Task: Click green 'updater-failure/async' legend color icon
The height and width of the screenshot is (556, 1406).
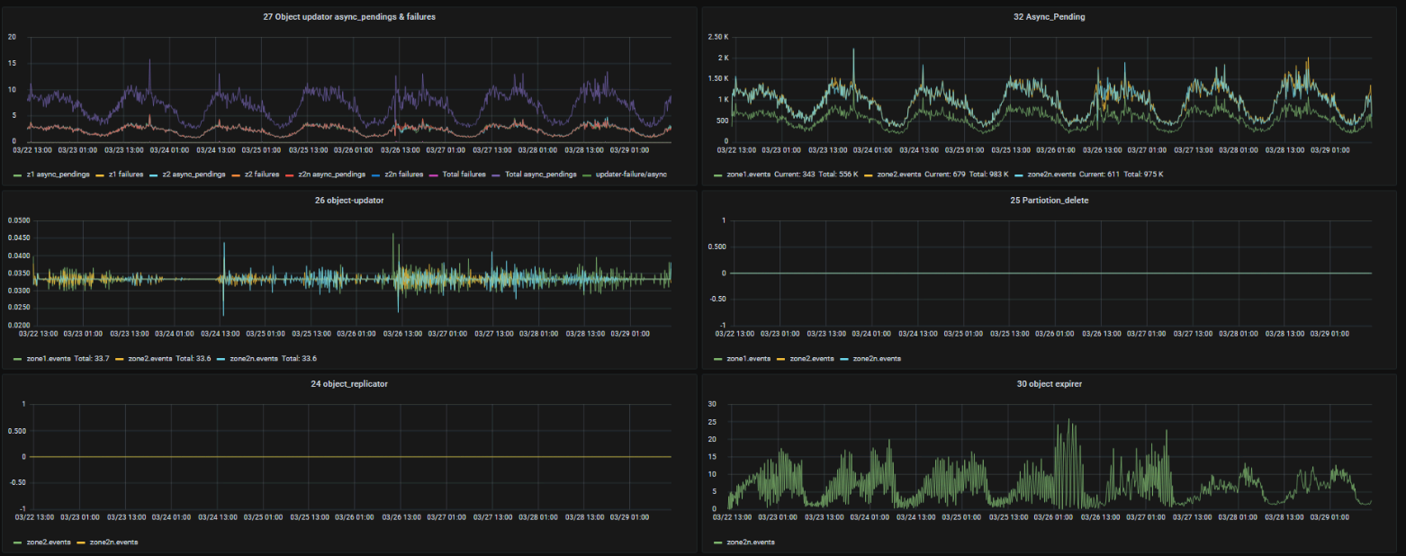Action: coord(589,174)
